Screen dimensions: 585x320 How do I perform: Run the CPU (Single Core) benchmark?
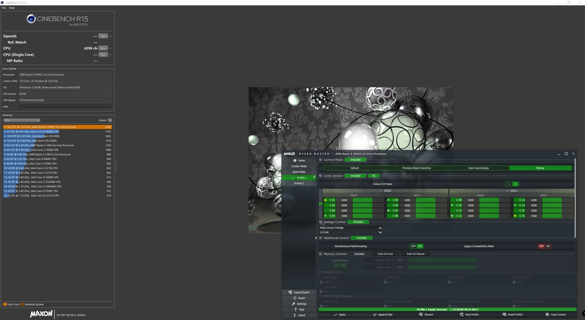click(103, 55)
